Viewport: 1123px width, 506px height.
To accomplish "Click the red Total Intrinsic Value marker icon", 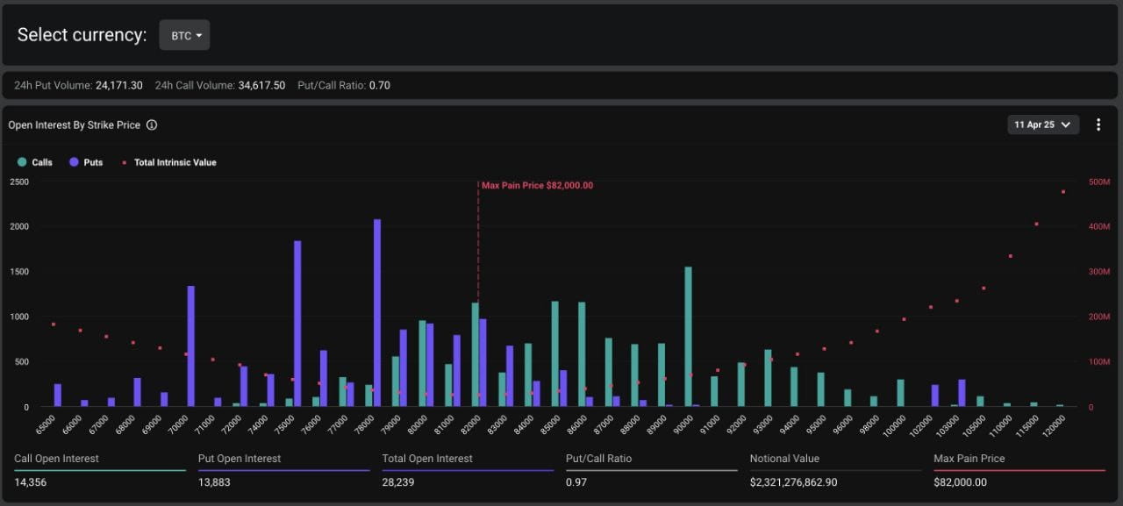I will pyautogui.click(x=124, y=162).
